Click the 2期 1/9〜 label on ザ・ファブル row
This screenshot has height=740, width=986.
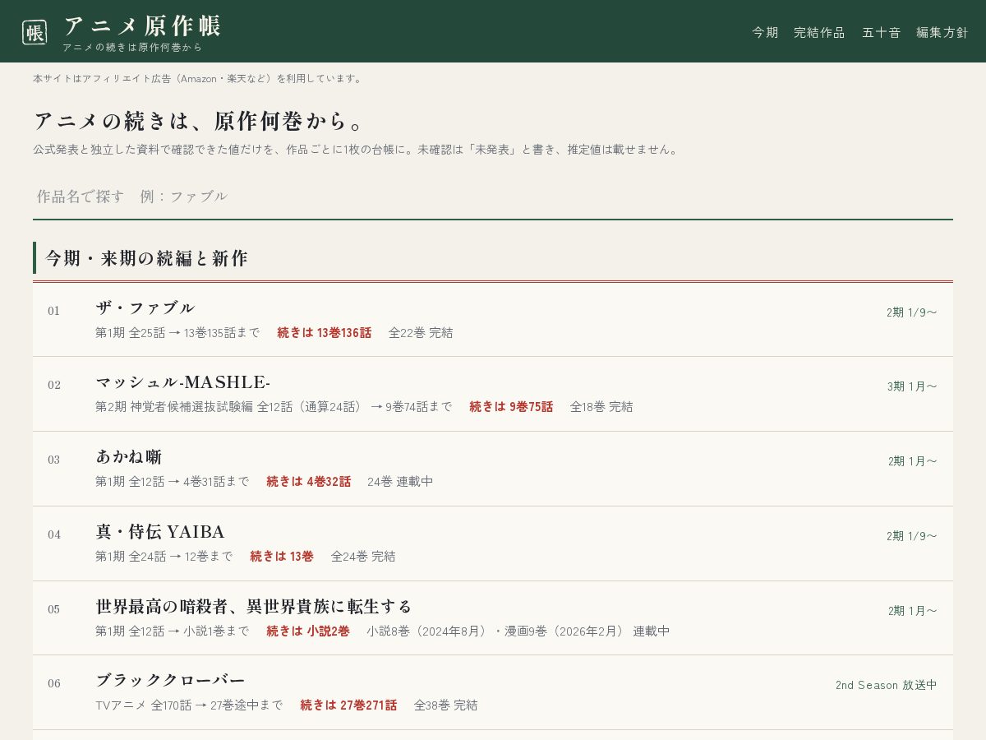click(x=911, y=312)
